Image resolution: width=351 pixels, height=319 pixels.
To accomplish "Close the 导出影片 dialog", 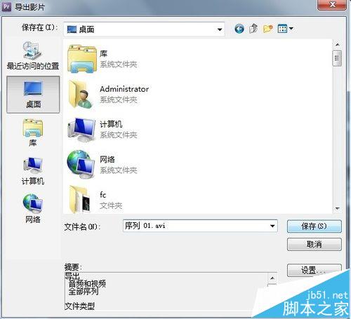I will pyautogui.click(x=332, y=5).
